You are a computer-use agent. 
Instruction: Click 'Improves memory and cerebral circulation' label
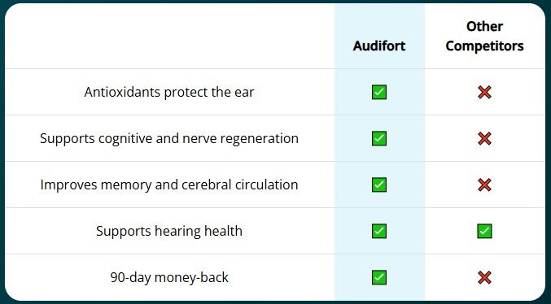pos(169,185)
